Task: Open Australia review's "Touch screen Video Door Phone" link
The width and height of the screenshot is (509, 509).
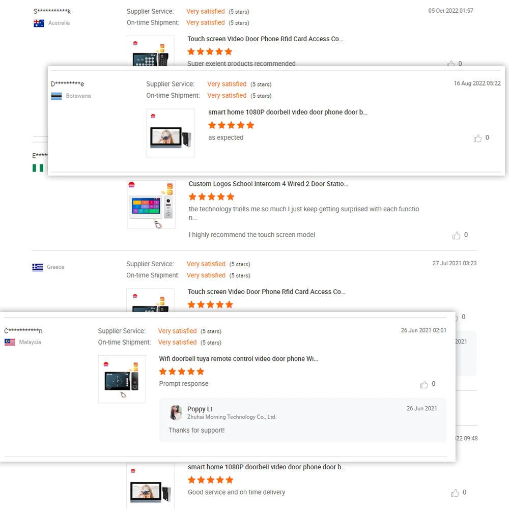Action: [265, 39]
